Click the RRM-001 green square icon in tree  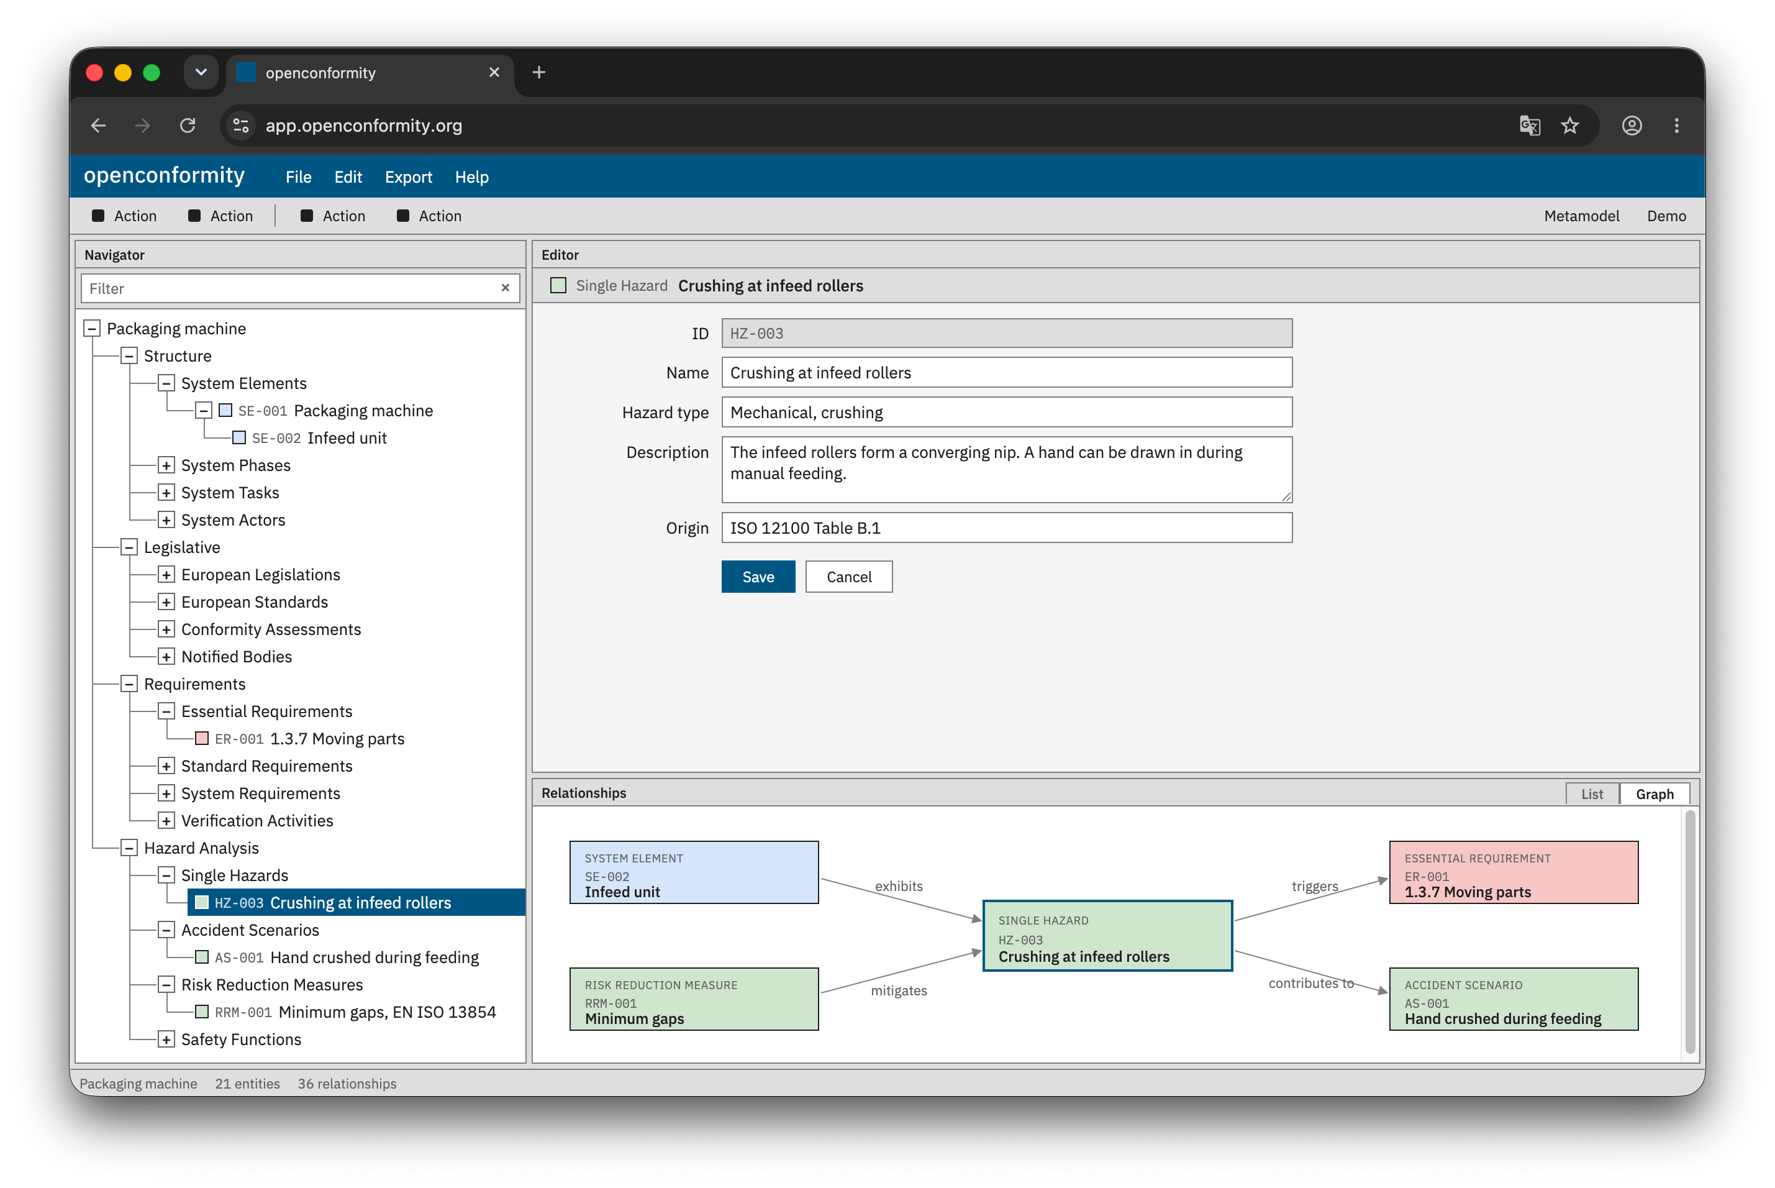point(202,1011)
